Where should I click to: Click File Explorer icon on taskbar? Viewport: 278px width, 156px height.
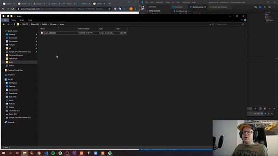25,153
